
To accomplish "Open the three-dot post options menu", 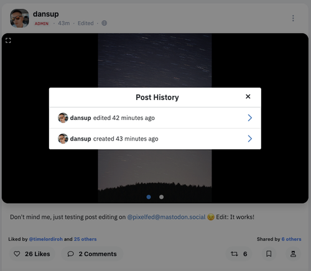I will coord(293,18).
